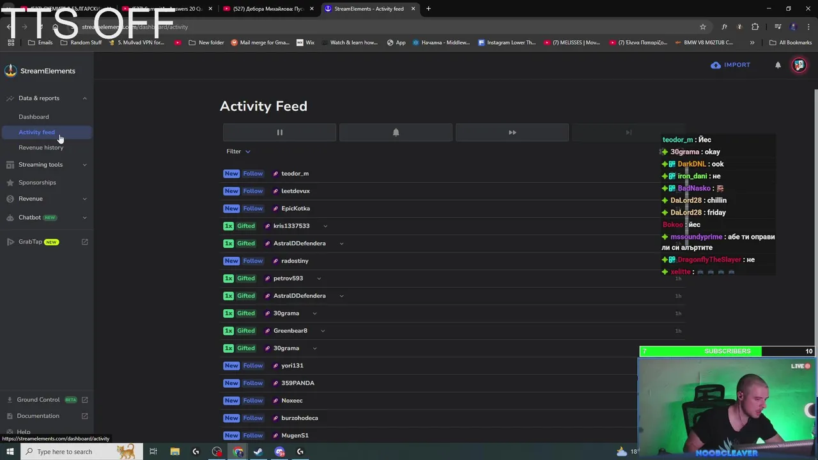Click the Ground Control external-link icon
Viewport: 818px width, 460px height.
coord(85,400)
